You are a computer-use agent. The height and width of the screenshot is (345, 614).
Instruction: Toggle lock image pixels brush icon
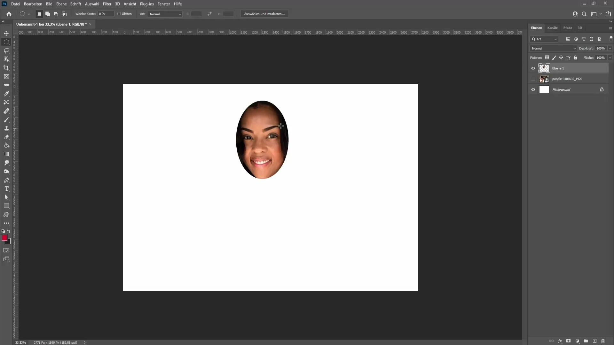554,58
